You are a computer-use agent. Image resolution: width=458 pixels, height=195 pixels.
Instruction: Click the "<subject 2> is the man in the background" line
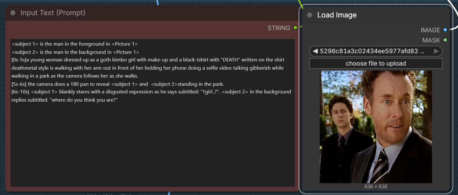(x=75, y=52)
